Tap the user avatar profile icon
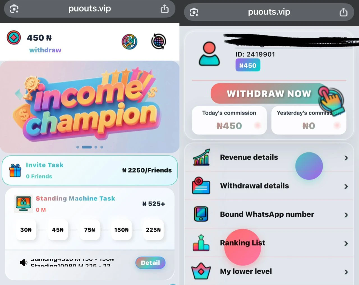This screenshot has width=359, height=285. pos(209,54)
